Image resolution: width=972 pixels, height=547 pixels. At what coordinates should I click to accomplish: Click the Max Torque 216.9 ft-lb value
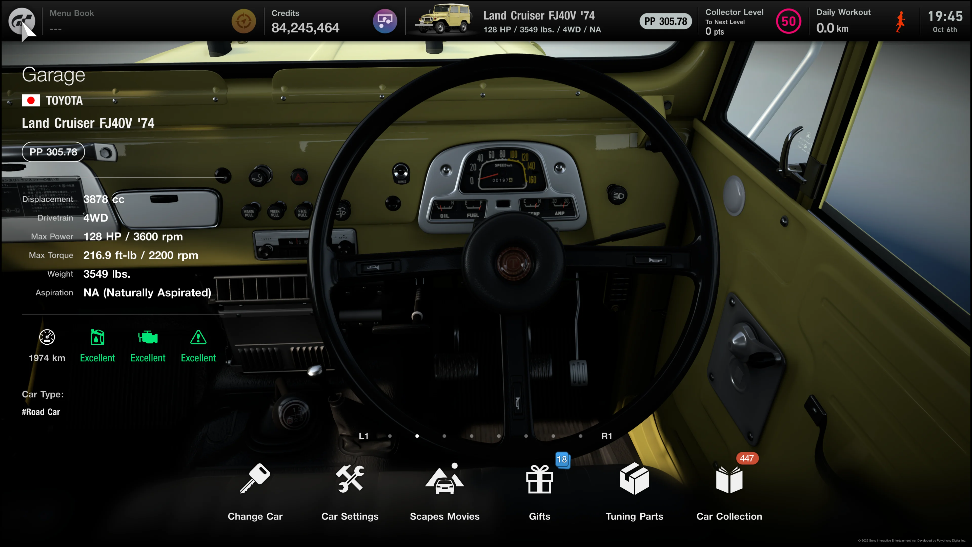(141, 255)
